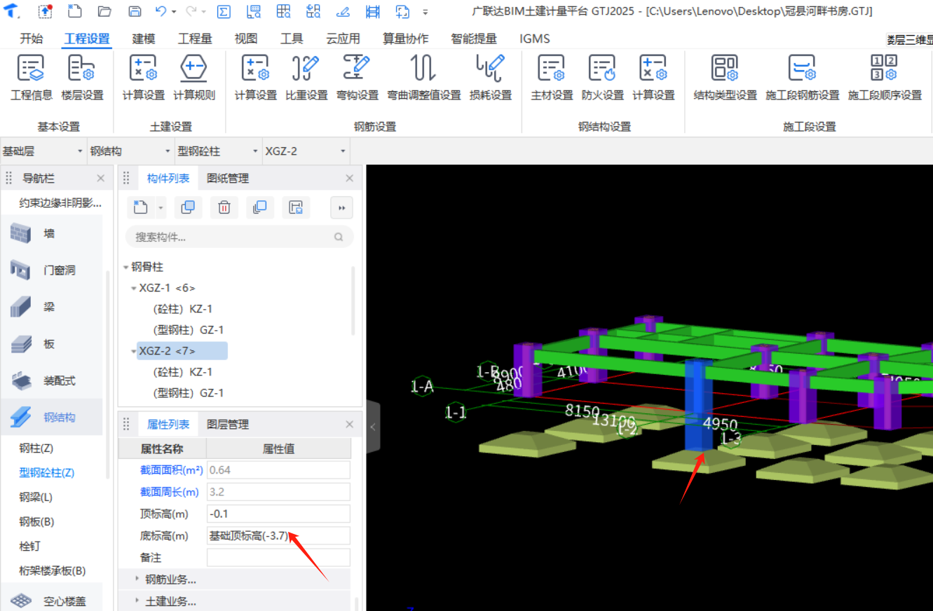This screenshot has width=933, height=611.
Task: Open the quick access toolbar customize dropdown
Action: tap(425, 12)
